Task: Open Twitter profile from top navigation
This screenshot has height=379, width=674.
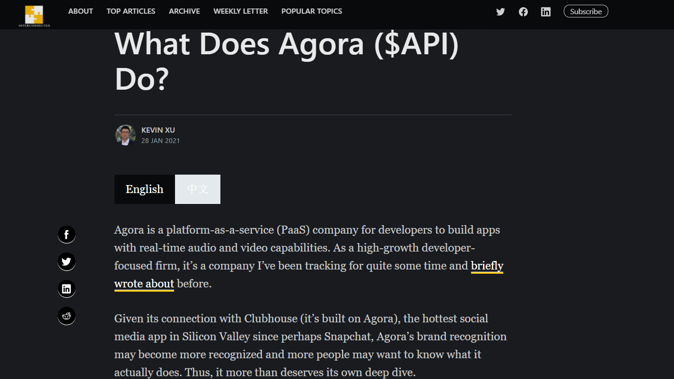Action: [500, 12]
